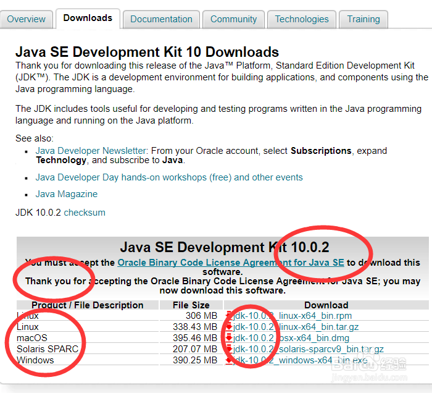Open the Community tab
Image resolution: width=432 pixels, height=393 pixels.
pos(233,19)
